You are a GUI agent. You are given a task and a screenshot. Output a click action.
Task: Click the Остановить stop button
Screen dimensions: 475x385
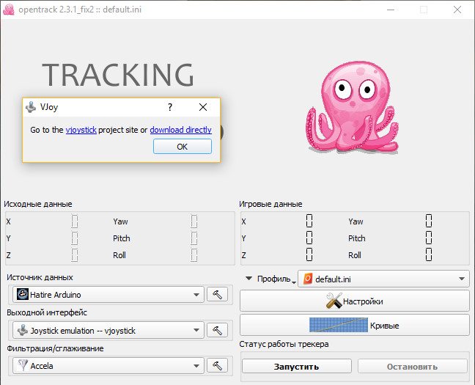(412, 367)
